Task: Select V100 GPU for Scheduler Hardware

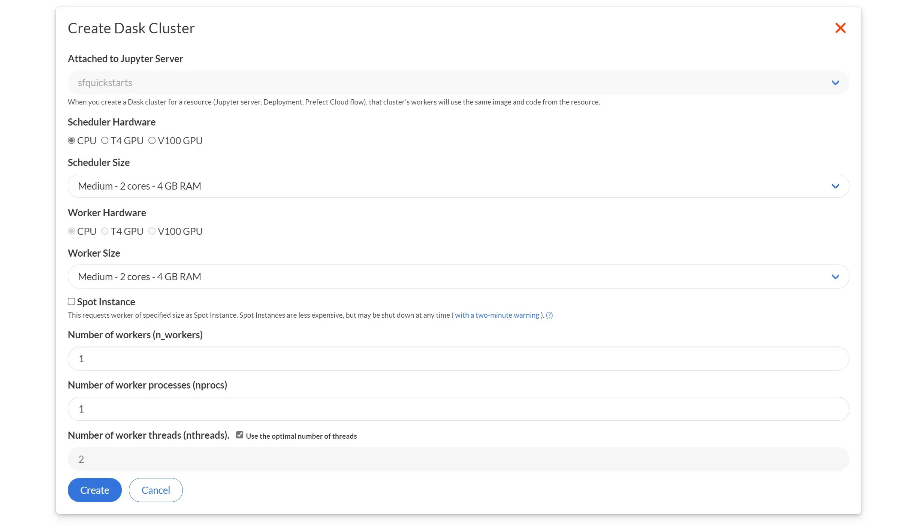Action: coord(152,140)
